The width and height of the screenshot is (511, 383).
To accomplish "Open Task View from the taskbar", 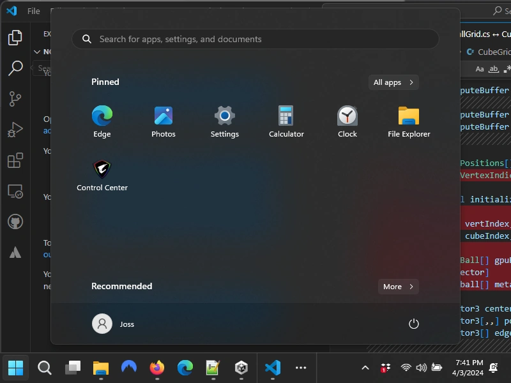I will pyautogui.click(x=73, y=368).
